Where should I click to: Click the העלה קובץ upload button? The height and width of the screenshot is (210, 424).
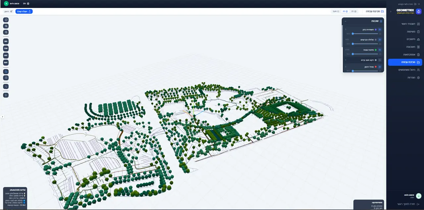coord(24,11)
